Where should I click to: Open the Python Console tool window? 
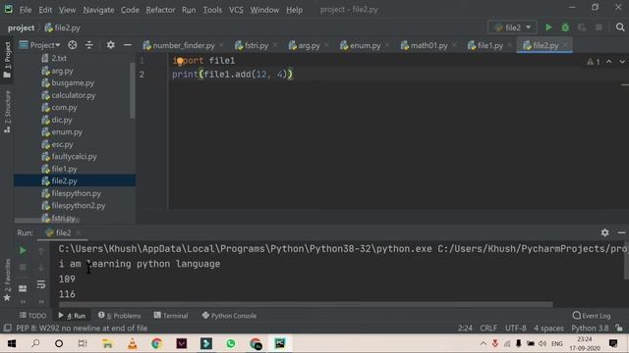229,316
